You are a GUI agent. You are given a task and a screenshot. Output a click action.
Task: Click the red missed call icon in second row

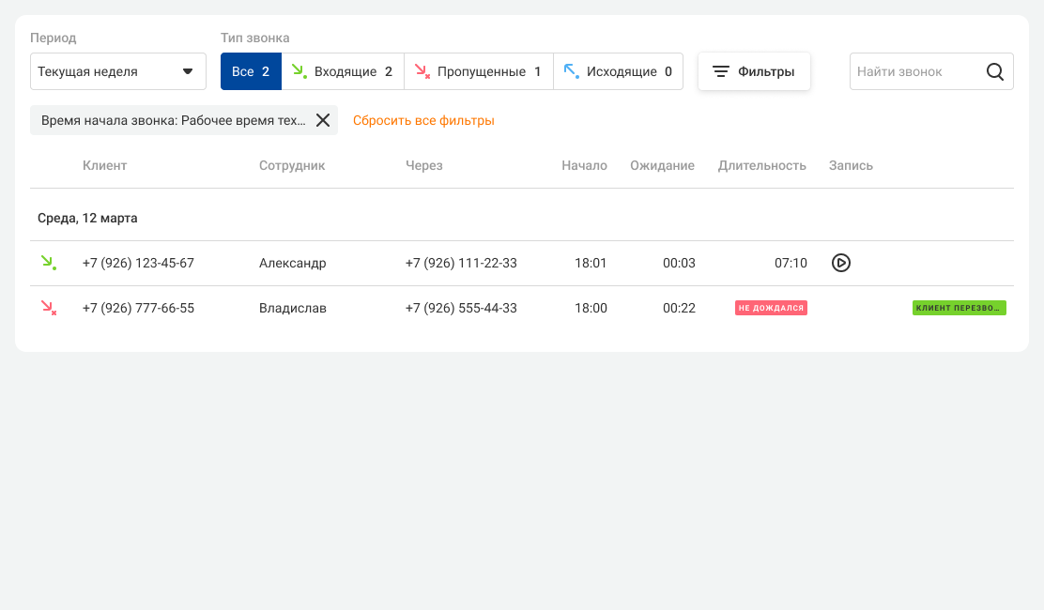click(x=48, y=308)
